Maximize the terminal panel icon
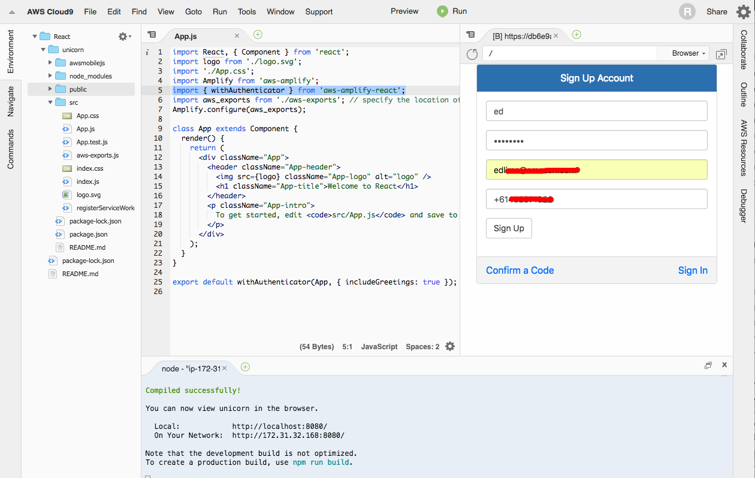Image resolution: width=755 pixels, height=478 pixels. click(708, 365)
